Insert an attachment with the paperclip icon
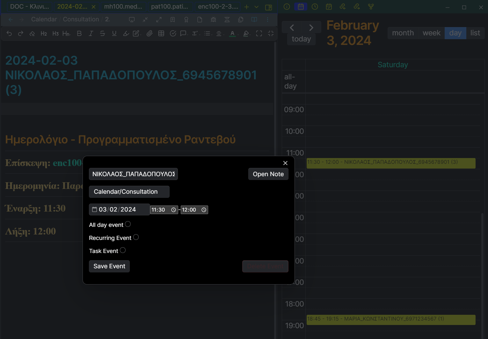488x339 pixels. [x=149, y=33]
